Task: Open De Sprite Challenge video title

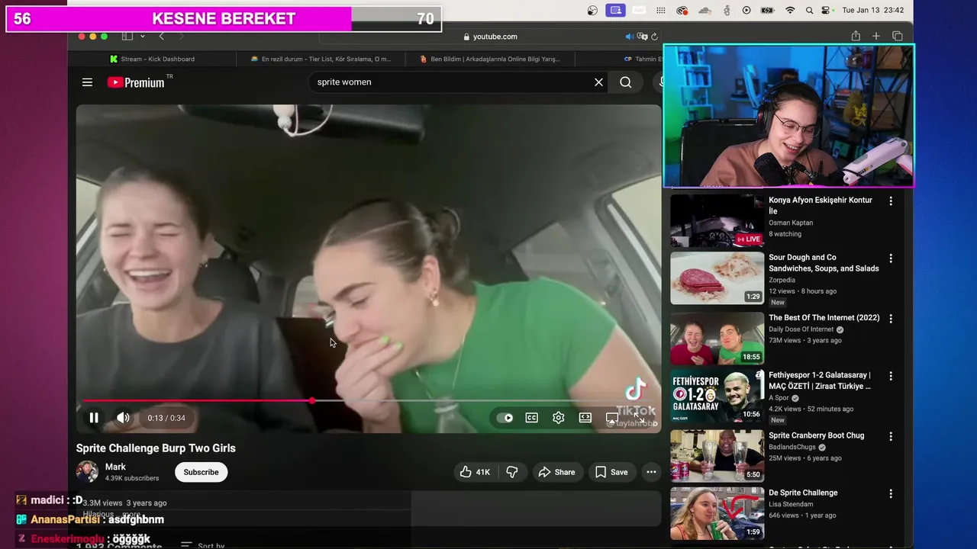Action: (803, 493)
